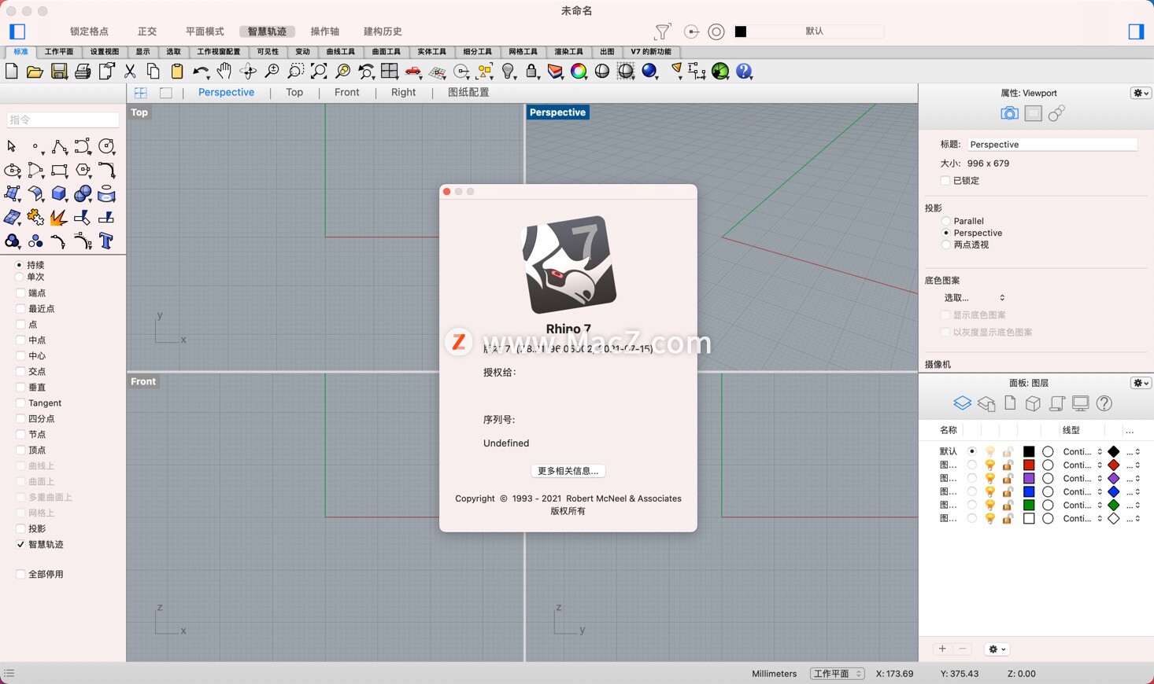Viewport: 1154px width, 684px height.
Task: Click the selection filter funnel icon
Action: [663, 31]
